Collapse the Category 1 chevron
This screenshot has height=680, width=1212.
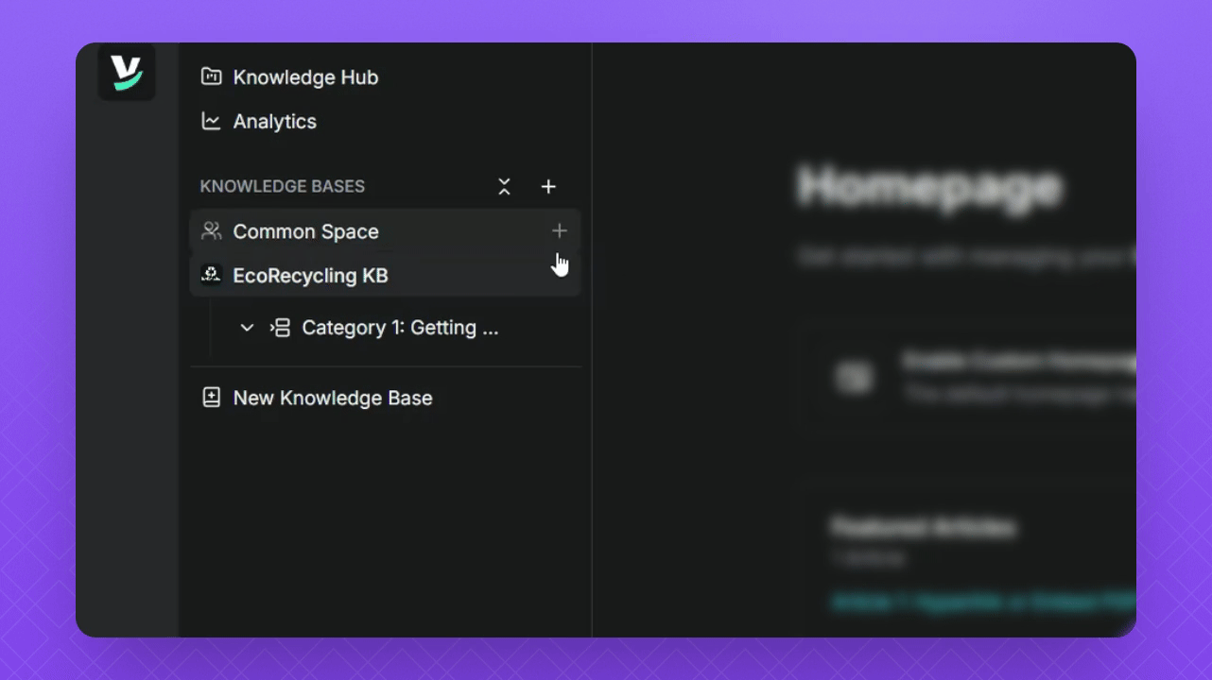pyautogui.click(x=247, y=328)
